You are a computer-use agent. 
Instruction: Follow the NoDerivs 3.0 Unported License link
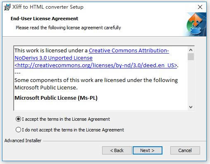coord(53,58)
